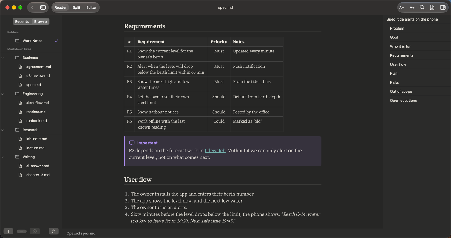This screenshot has height=238, width=451.
Task: Jump to User flow in outline
Action: tap(398, 64)
